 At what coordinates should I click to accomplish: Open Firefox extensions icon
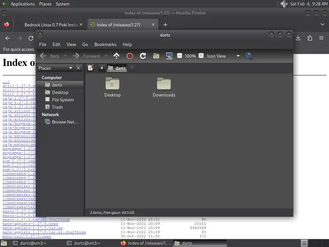pos(310,38)
